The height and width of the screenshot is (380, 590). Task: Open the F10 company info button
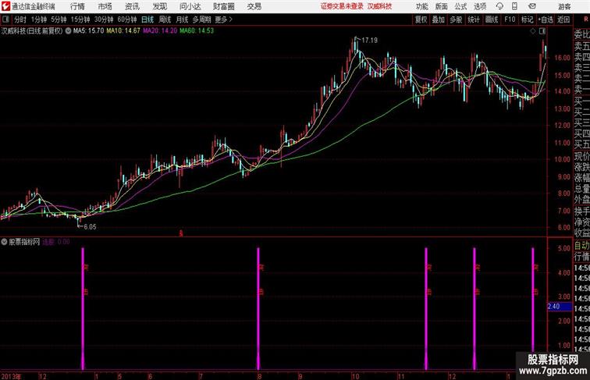510,20
